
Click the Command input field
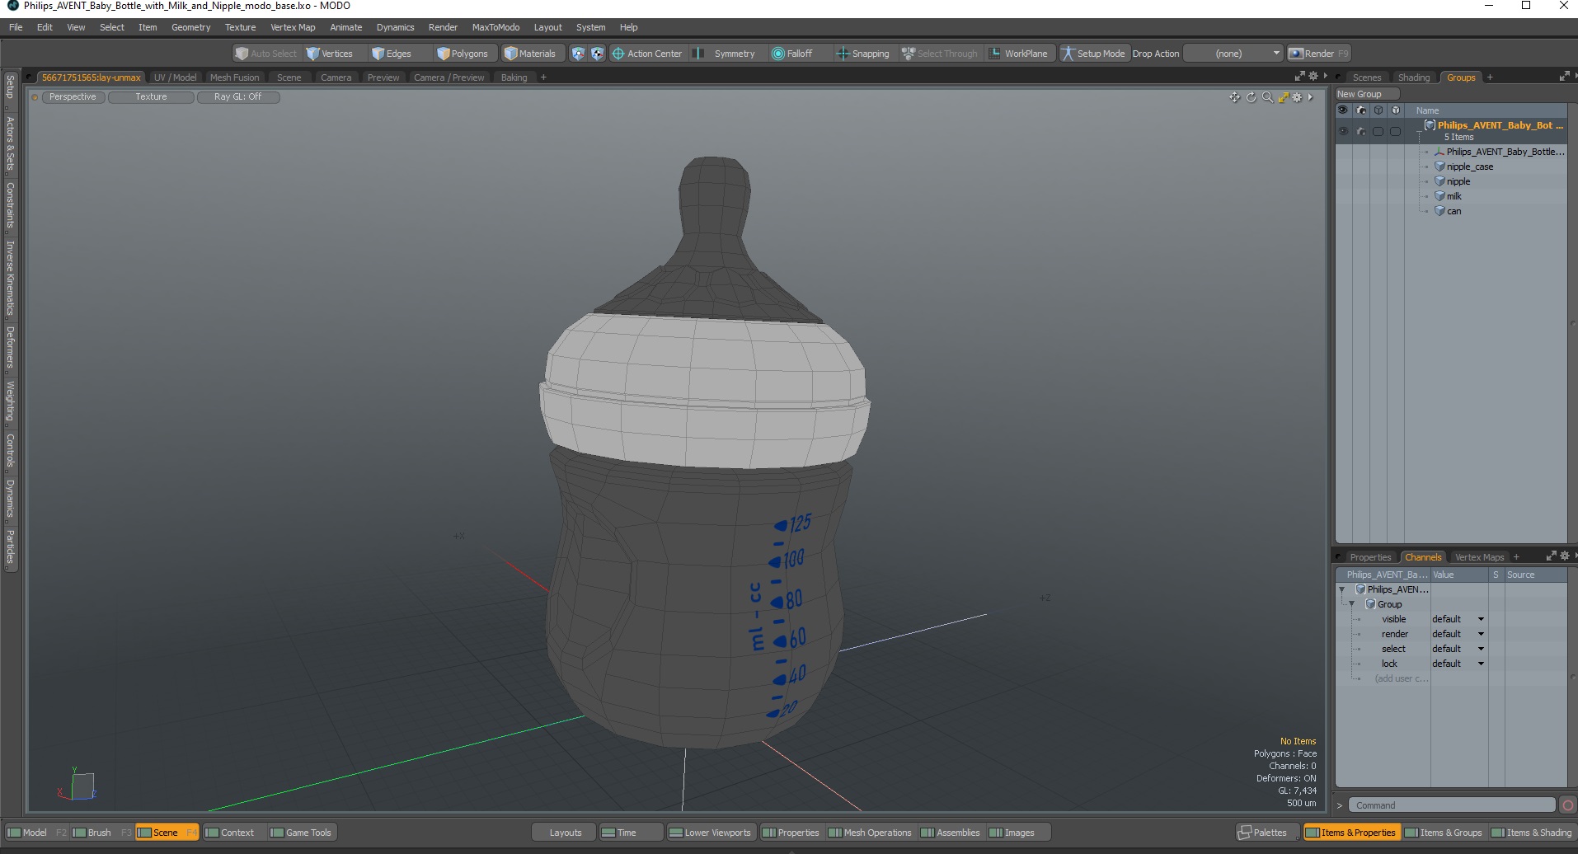click(x=1452, y=805)
